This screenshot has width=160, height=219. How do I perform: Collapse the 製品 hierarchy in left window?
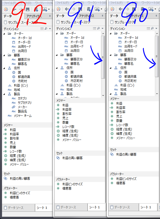click(4, 94)
